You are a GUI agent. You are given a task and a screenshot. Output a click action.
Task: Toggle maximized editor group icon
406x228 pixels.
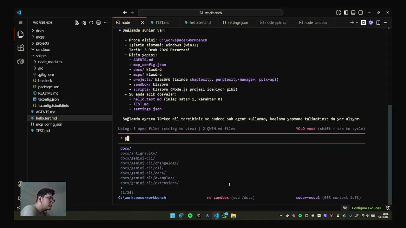363,22
